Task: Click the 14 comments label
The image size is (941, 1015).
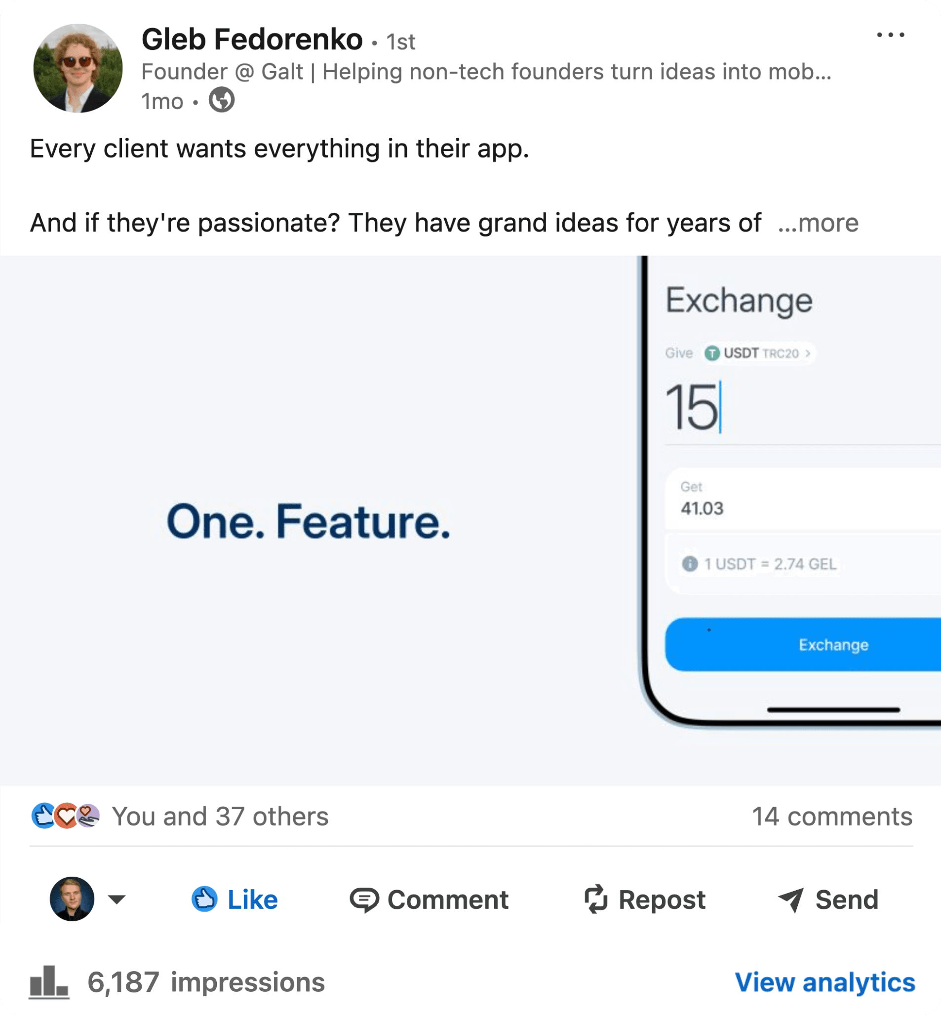Action: click(x=832, y=816)
